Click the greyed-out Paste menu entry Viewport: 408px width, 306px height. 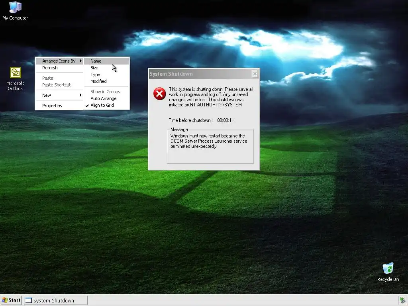(59, 78)
